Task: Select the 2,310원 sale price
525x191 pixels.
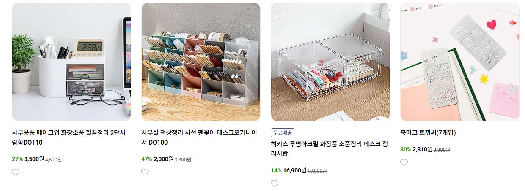Action: coord(422,149)
